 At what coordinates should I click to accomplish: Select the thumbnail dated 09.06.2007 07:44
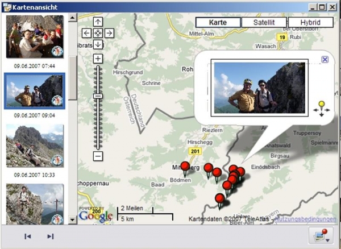35,37
